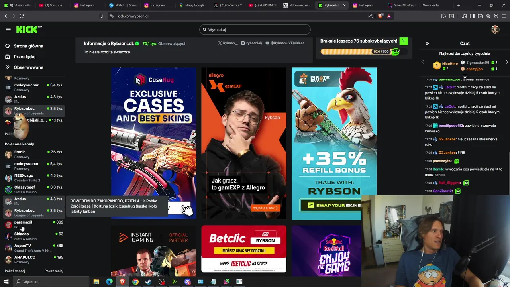This screenshot has height=287, width=510.
Task: Click Windows taskbar Wyszukaj search box
Action: pos(51,282)
